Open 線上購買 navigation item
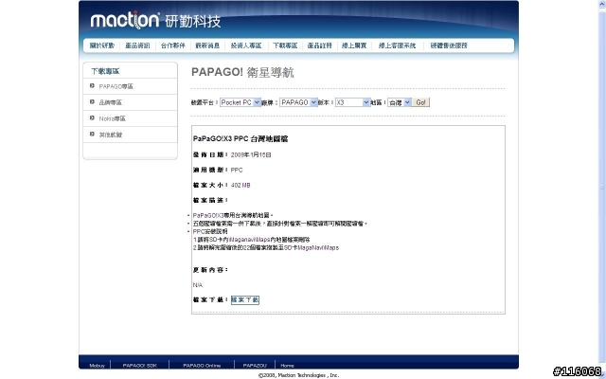The width and height of the screenshot is (606, 379). [x=354, y=45]
